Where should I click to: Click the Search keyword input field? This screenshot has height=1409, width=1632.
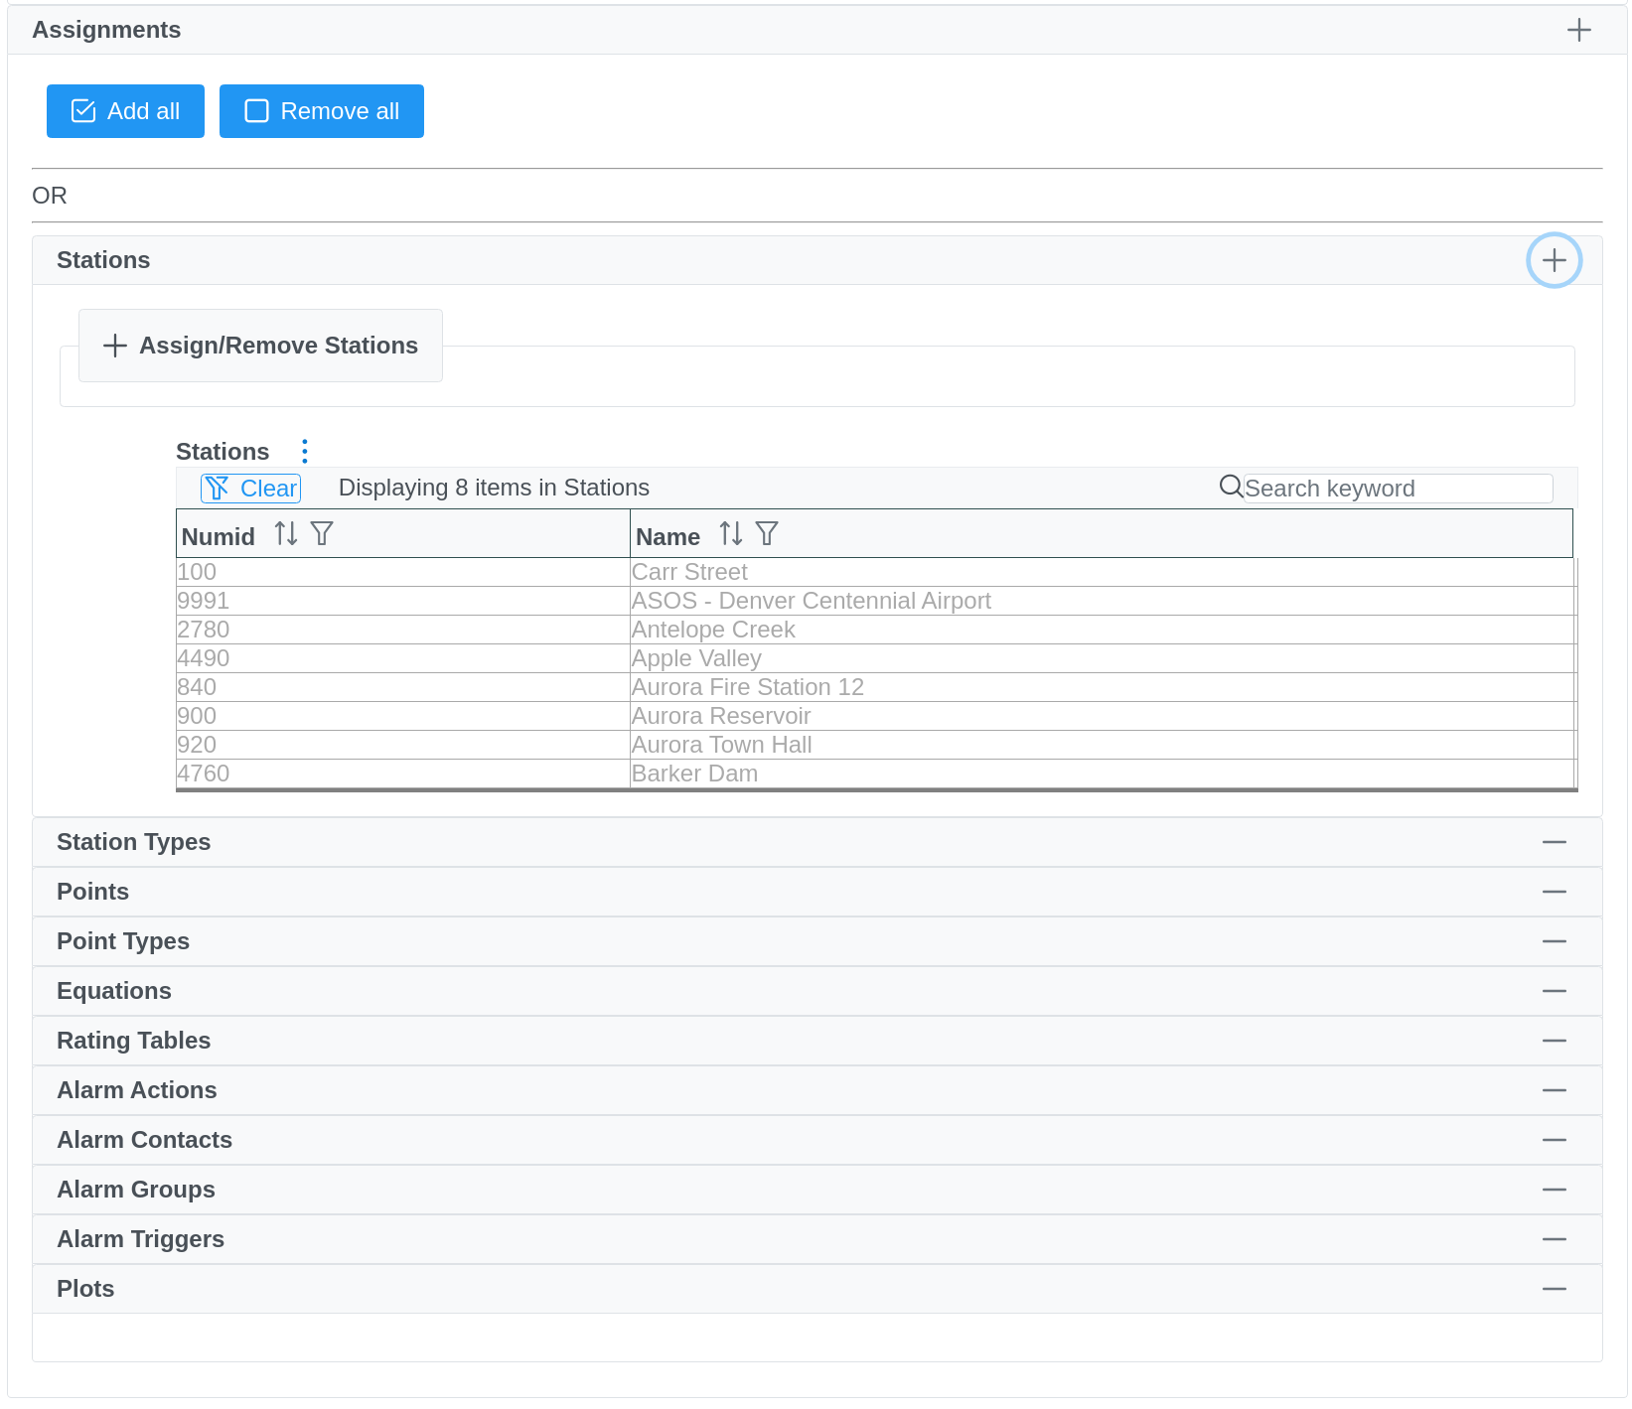(1397, 489)
